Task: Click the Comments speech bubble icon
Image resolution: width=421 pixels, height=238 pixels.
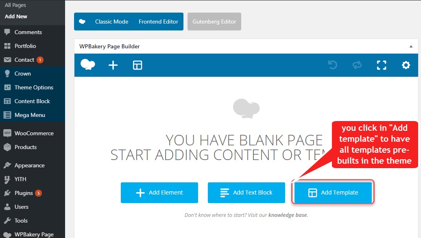Action: tap(7, 32)
